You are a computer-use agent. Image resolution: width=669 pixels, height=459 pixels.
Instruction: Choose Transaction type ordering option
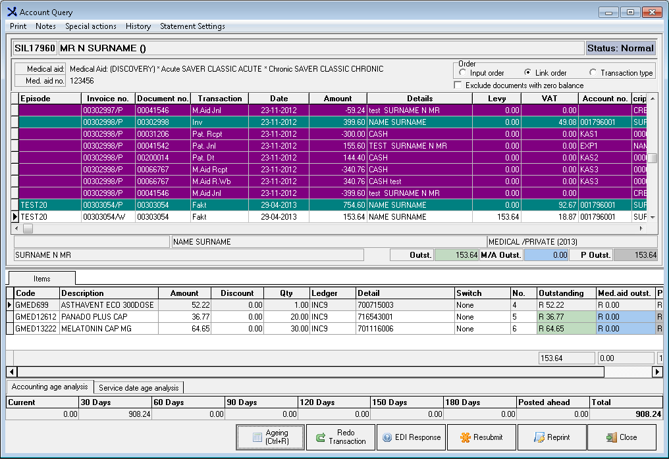[593, 73]
